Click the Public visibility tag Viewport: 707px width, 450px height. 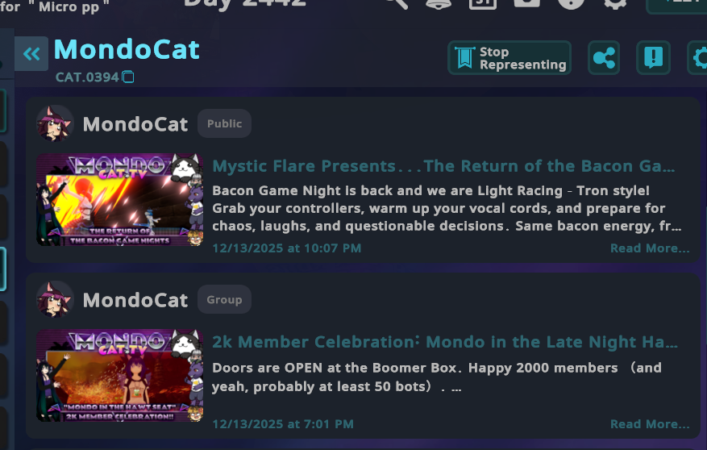[225, 123]
